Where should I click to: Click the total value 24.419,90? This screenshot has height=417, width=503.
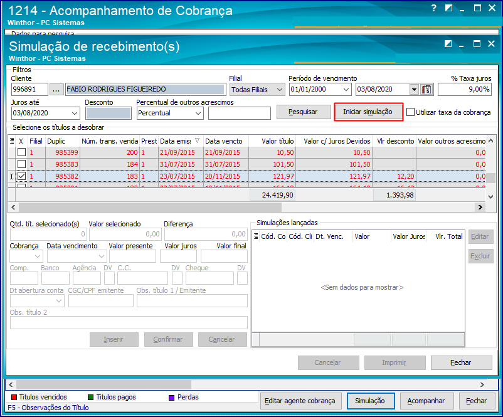point(273,195)
